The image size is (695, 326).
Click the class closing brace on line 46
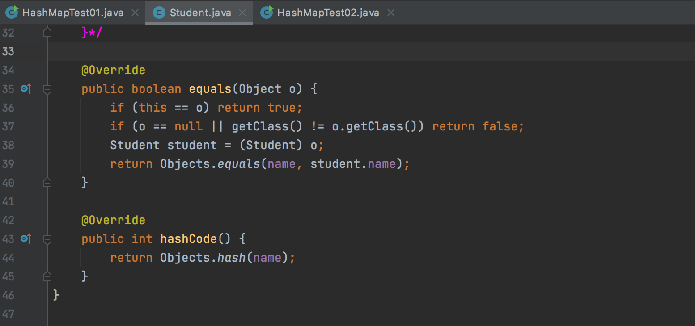click(x=56, y=295)
